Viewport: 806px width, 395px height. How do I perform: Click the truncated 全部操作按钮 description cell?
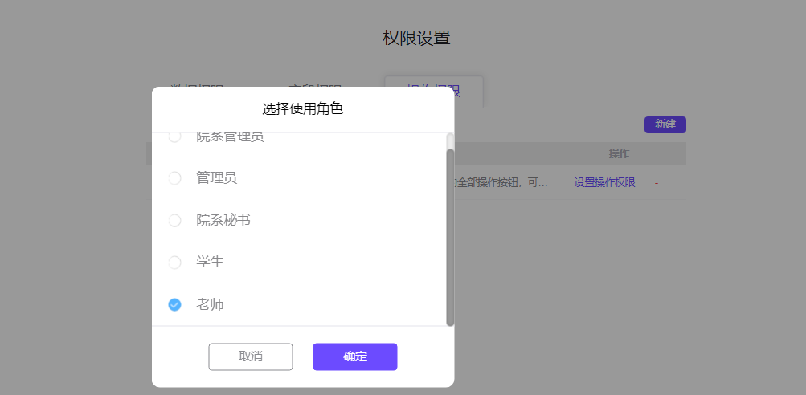(x=501, y=183)
